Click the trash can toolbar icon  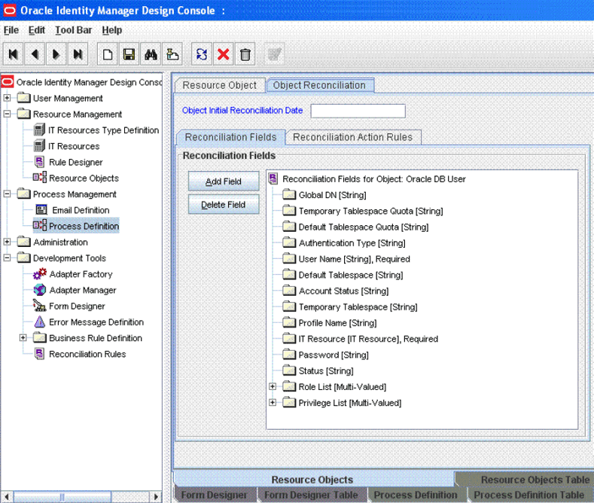[245, 54]
